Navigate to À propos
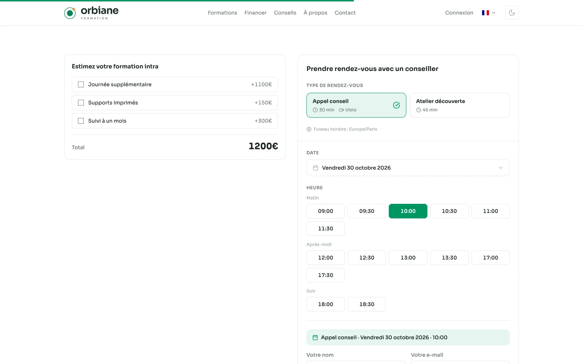This screenshot has width=583, height=364. 315,13
